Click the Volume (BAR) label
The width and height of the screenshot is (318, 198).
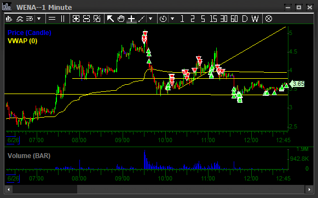pos(29,156)
